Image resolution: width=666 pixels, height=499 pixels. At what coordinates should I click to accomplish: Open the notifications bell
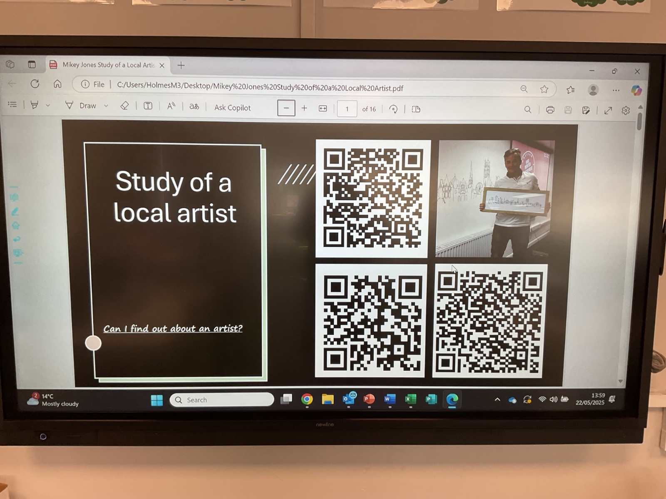tap(612, 399)
